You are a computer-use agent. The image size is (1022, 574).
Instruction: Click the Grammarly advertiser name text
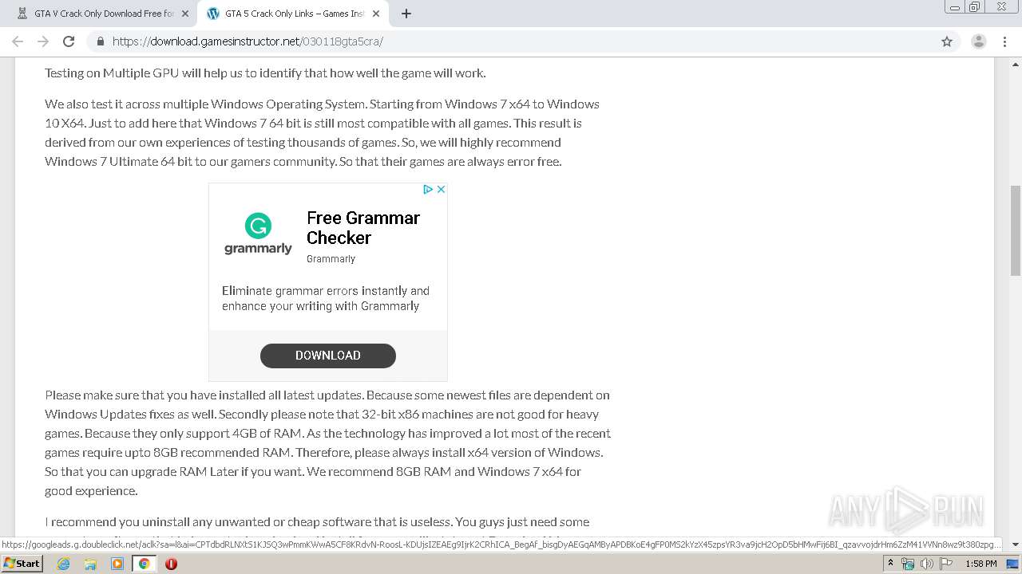pyautogui.click(x=331, y=259)
